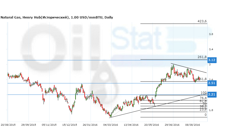Click the blue 3.12 price level tag

point(212,60)
